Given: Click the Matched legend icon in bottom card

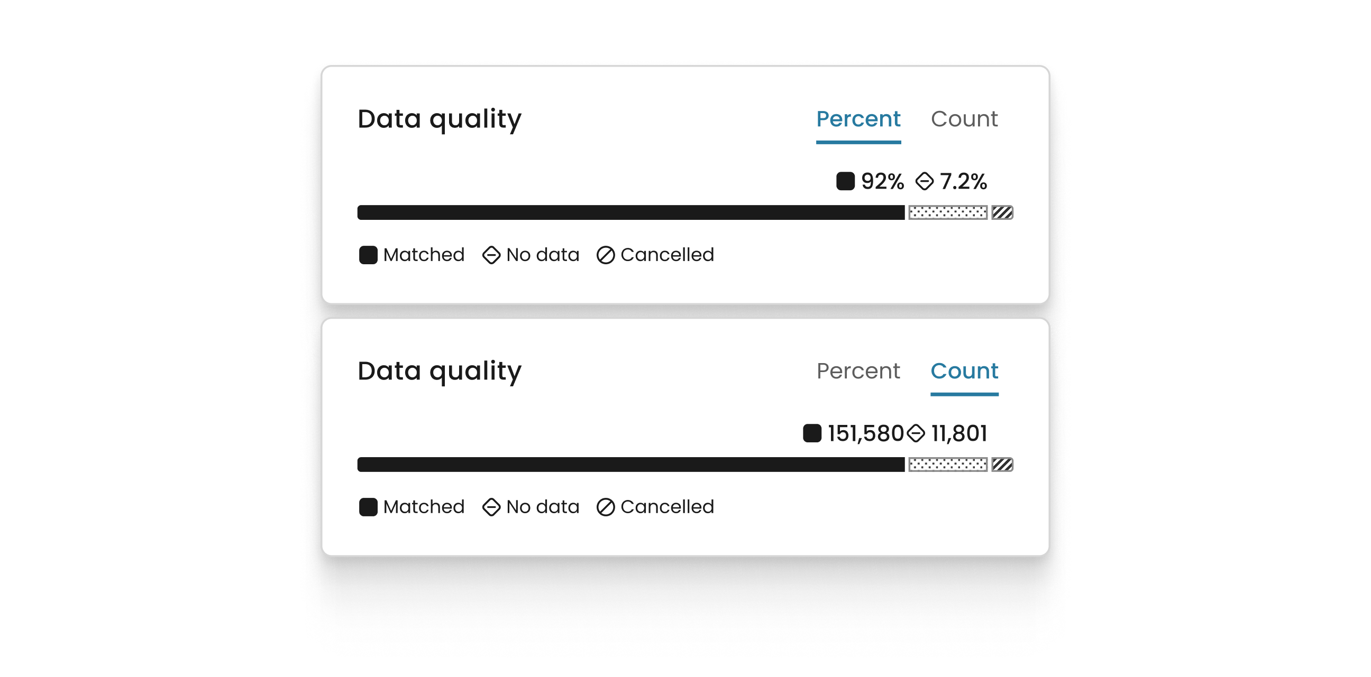Looking at the screenshot, I should point(368,507).
